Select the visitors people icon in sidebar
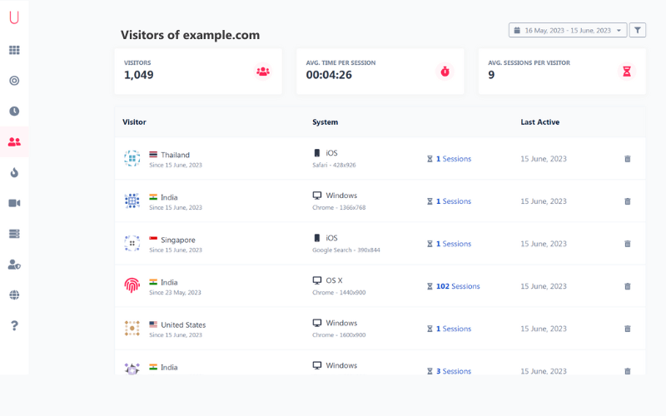This screenshot has width=666, height=416. 14,141
